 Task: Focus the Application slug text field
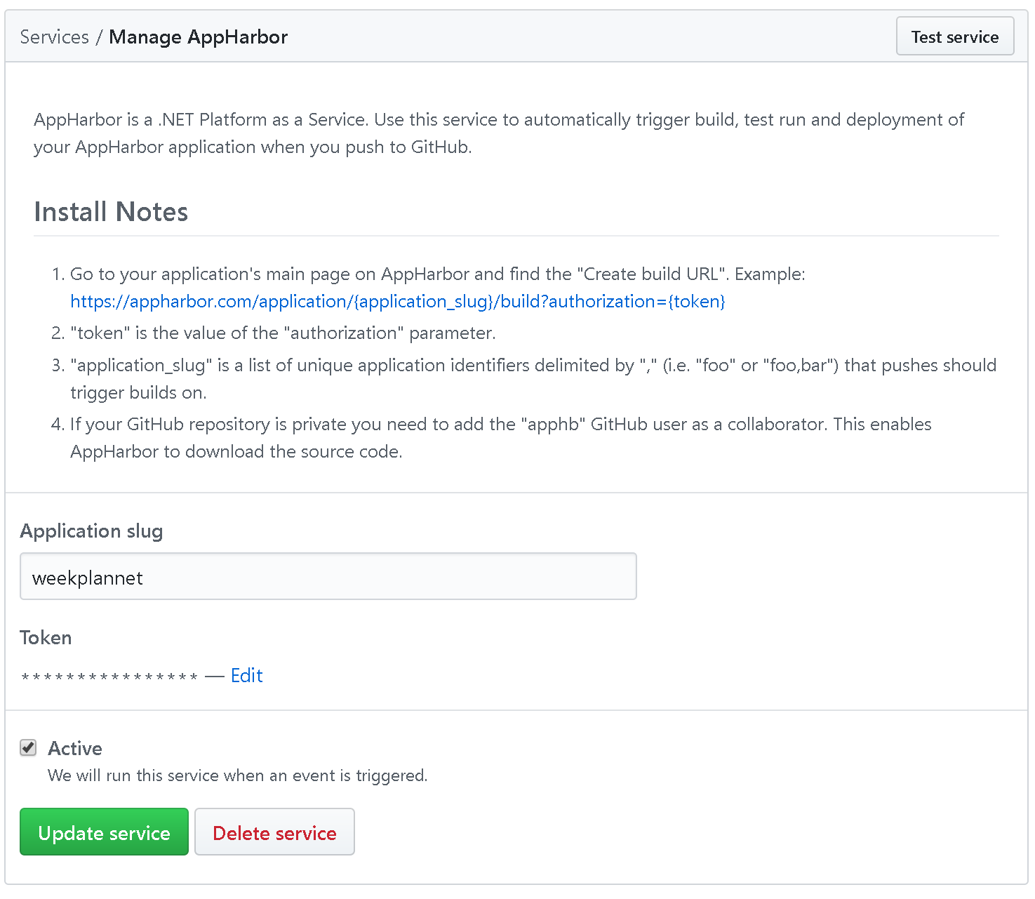pyautogui.click(x=328, y=577)
